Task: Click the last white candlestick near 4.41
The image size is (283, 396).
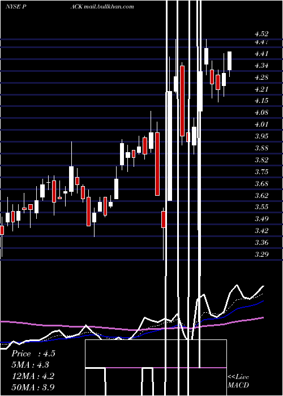Action: tap(229, 61)
